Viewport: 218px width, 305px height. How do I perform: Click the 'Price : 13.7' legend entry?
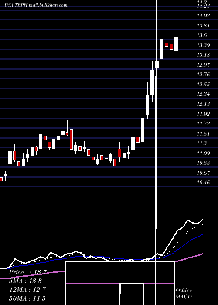tap(28, 272)
